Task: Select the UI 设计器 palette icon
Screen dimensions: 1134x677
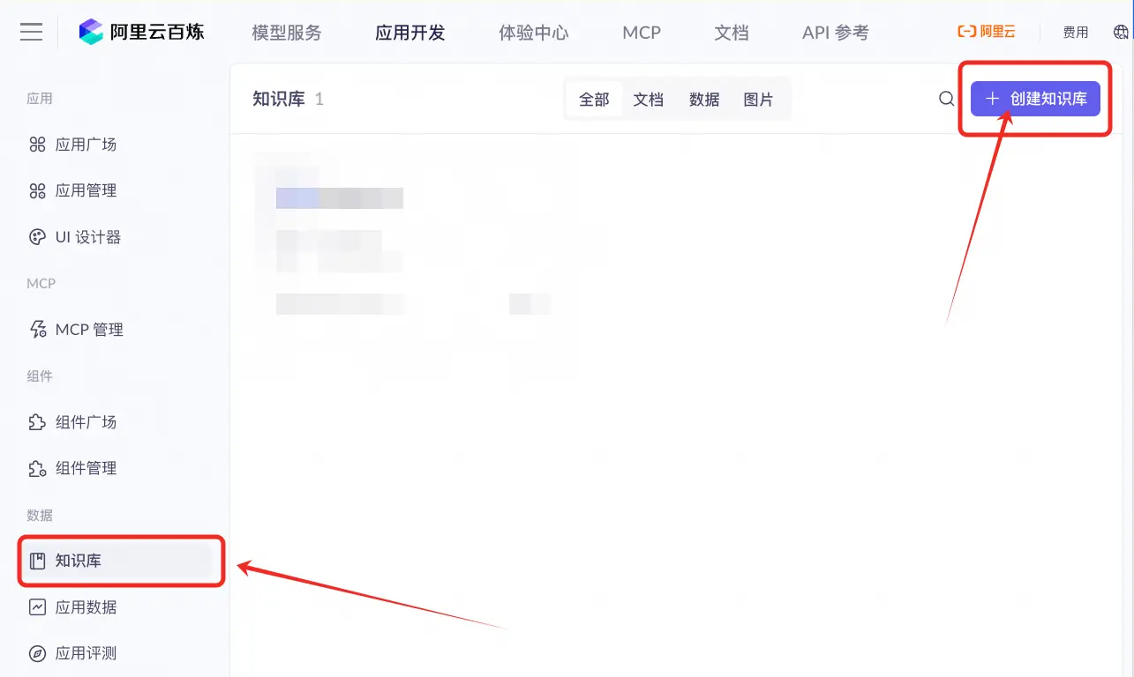Action: coord(37,237)
